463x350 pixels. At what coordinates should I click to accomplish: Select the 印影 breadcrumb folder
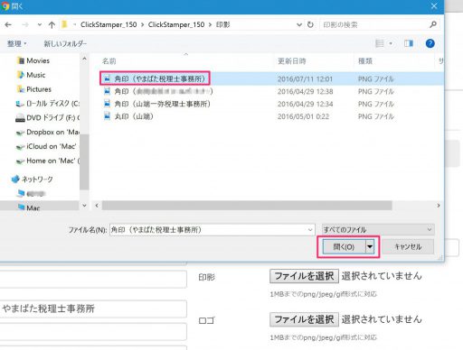tap(222, 24)
